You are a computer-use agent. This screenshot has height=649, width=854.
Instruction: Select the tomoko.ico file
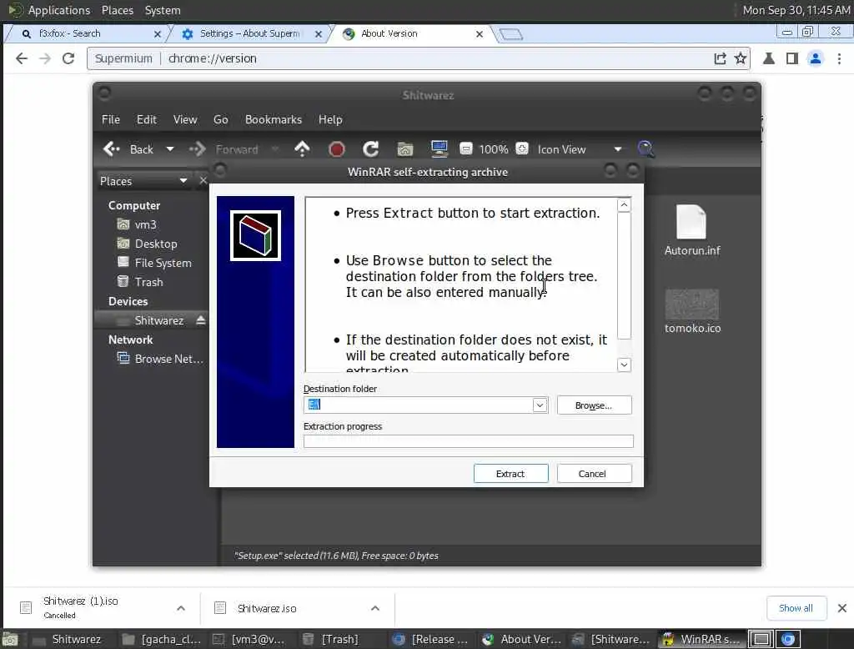pyautogui.click(x=692, y=312)
